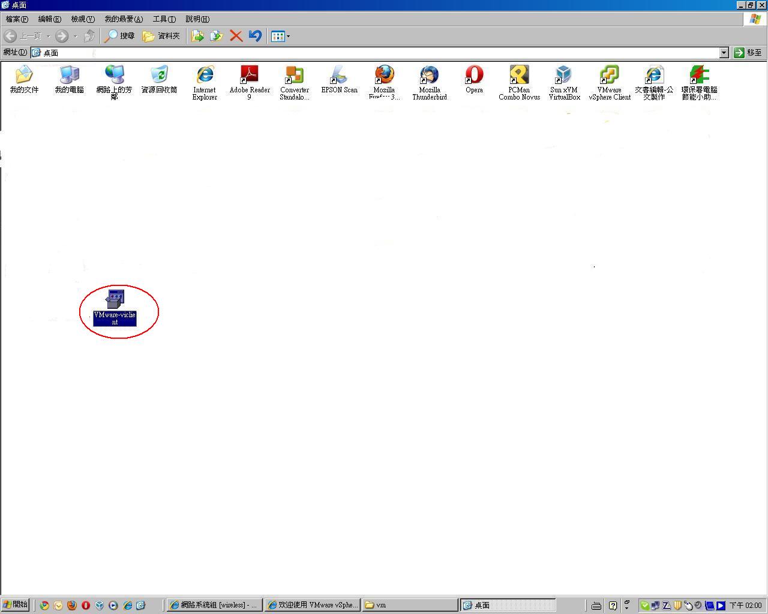Click the Undo toolbar icon
This screenshot has width=768, height=614.
pos(255,36)
